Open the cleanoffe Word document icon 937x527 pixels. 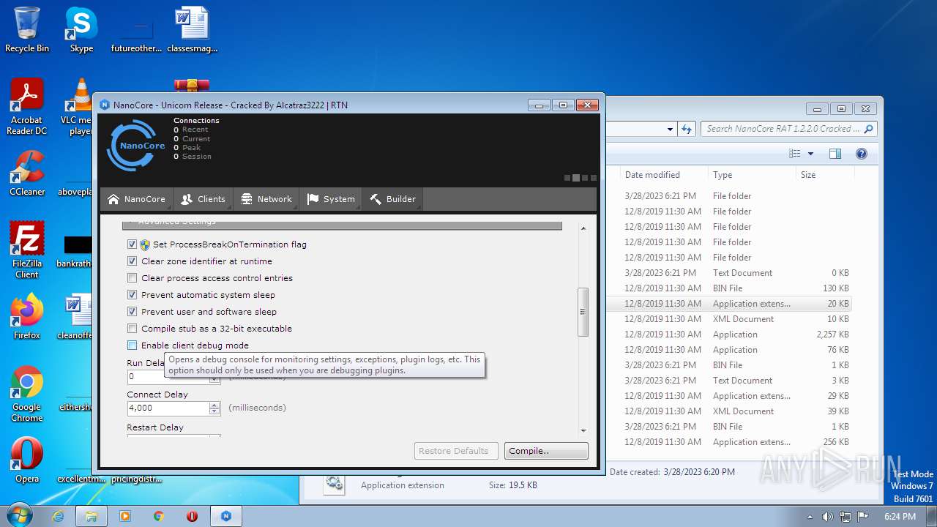point(75,316)
